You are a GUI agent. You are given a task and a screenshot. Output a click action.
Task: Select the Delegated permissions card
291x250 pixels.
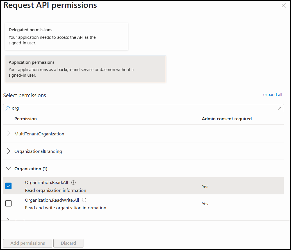[67, 37]
